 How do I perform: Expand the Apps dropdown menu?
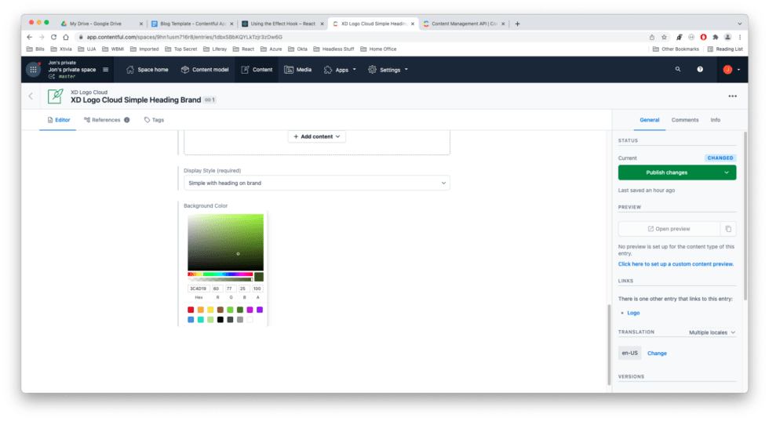pos(340,70)
